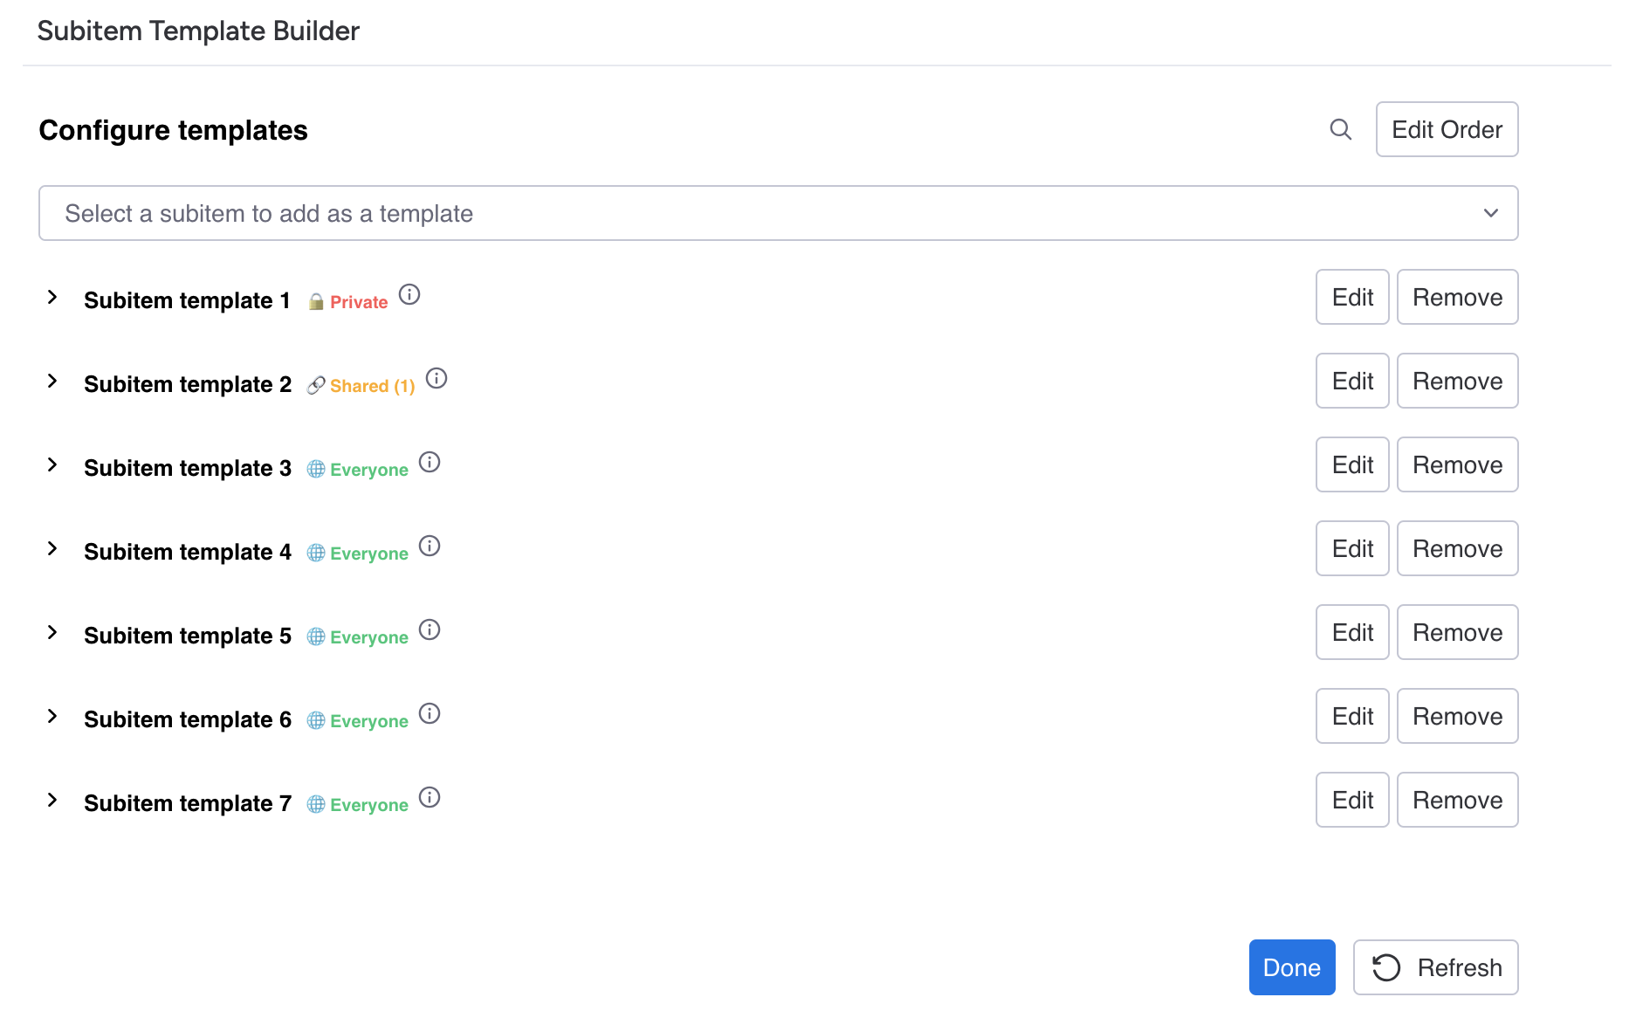Select the 'Subitem template 5' name
This screenshot has width=1636, height=1011.
click(x=188, y=636)
